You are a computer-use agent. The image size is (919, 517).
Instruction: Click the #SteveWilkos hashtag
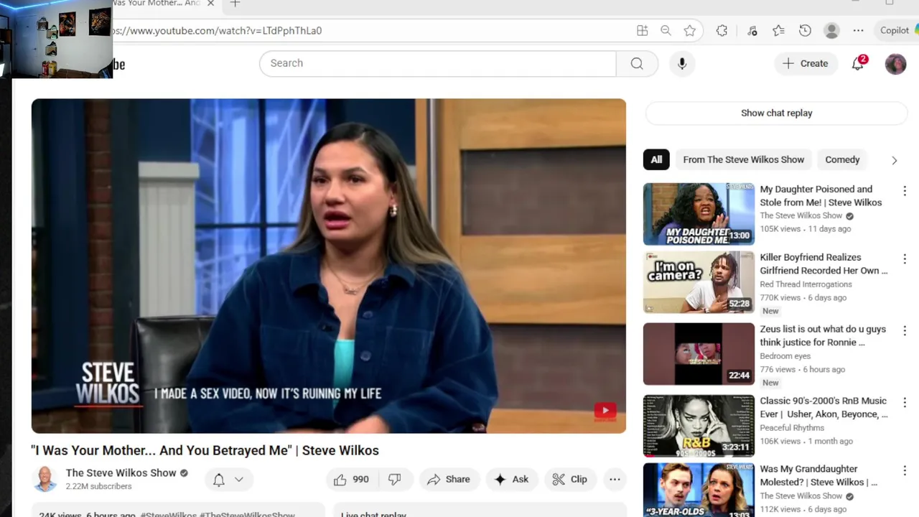tap(169, 515)
